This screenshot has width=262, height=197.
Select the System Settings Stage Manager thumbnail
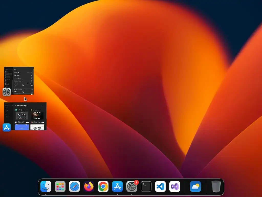point(19,81)
